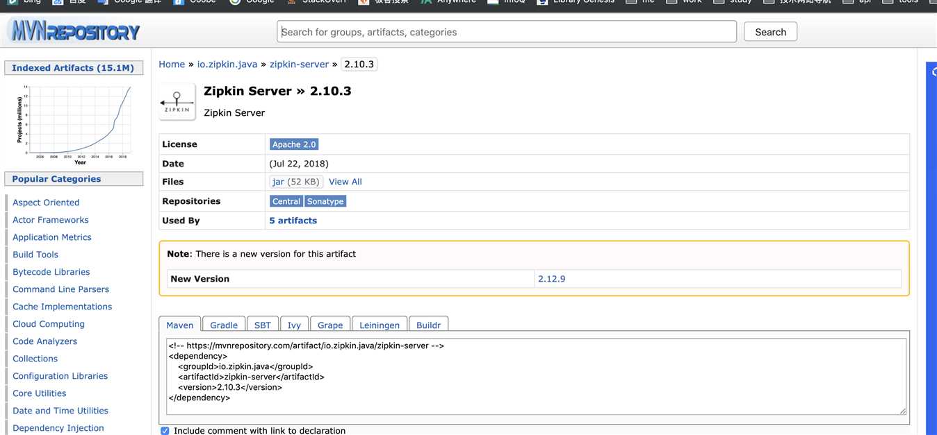Open the new version 2.12.9 link

tap(552, 279)
